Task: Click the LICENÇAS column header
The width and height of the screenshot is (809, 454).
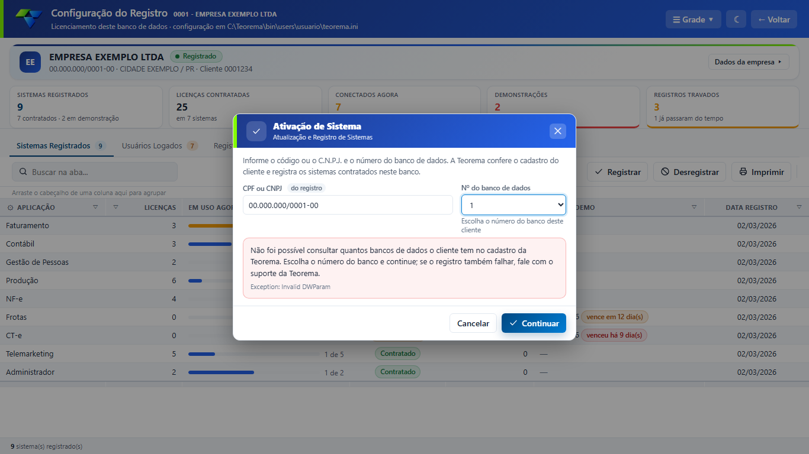Action: (160, 207)
